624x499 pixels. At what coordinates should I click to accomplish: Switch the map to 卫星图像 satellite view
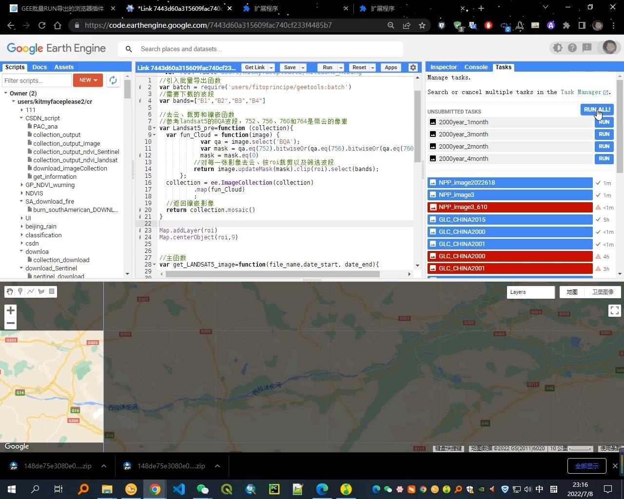603,291
